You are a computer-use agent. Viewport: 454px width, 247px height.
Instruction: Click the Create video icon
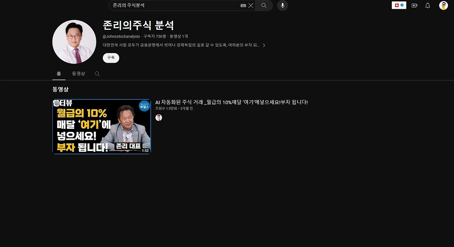[414, 5]
